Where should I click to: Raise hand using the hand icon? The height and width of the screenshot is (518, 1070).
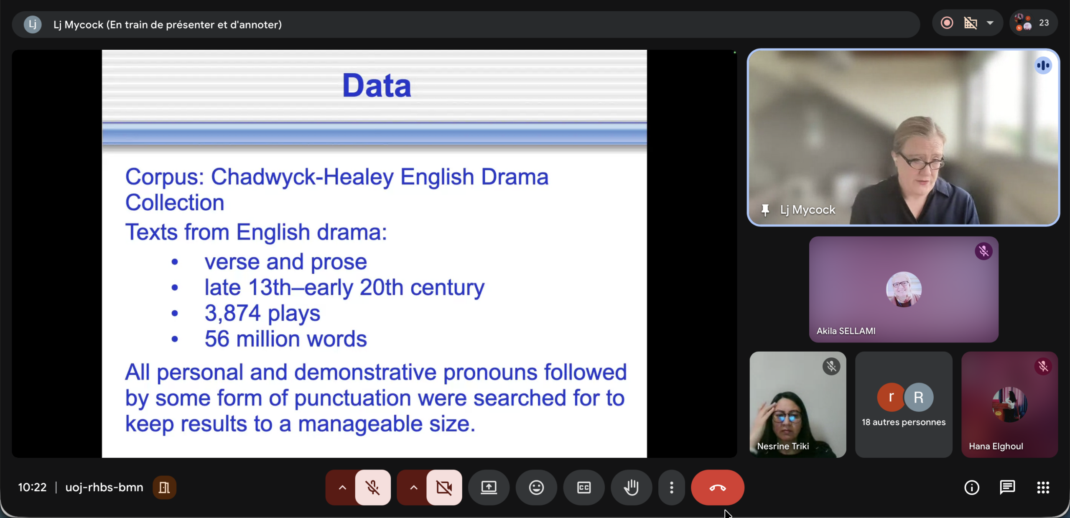coord(631,487)
